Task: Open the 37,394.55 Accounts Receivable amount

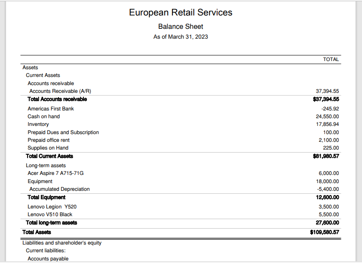Action: (327, 91)
